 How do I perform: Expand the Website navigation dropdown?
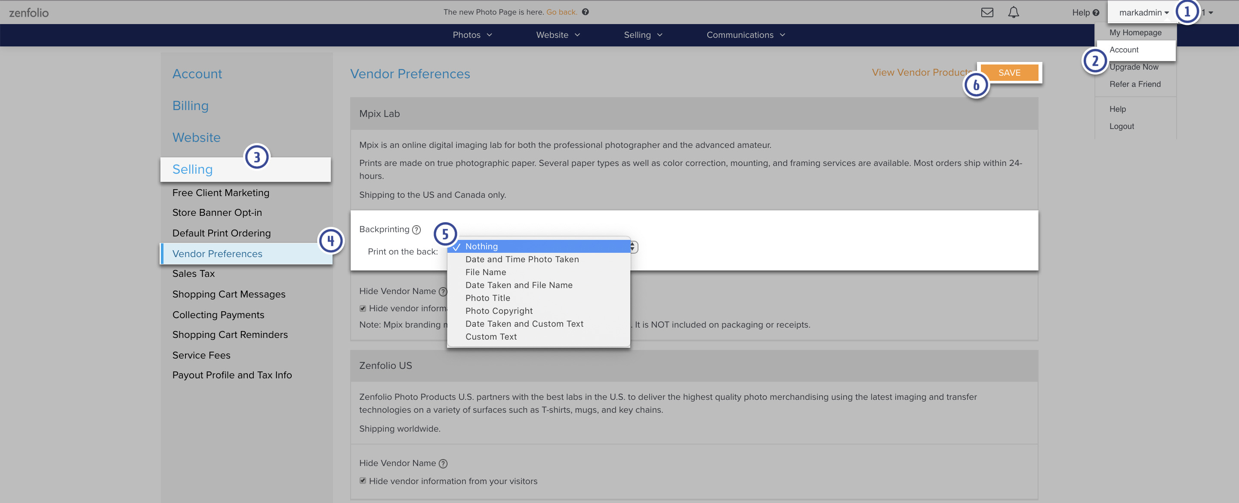click(x=558, y=35)
